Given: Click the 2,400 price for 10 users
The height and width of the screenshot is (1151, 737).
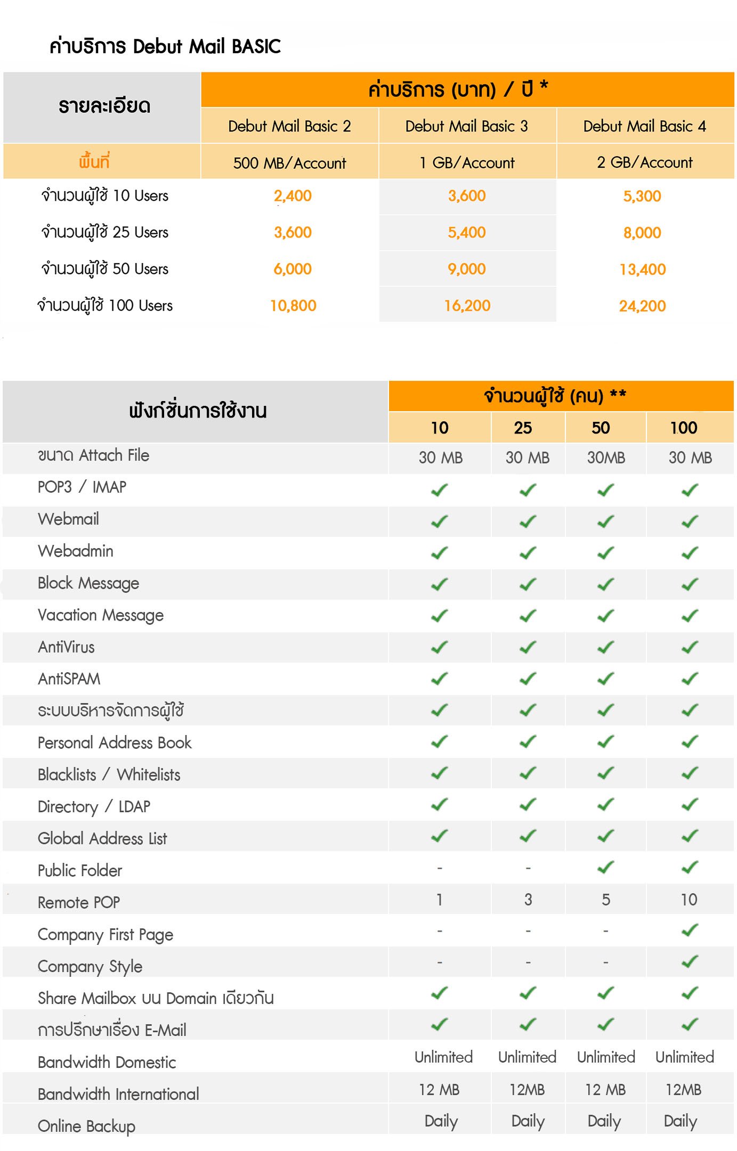Looking at the screenshot, I should tap(293, 196).
